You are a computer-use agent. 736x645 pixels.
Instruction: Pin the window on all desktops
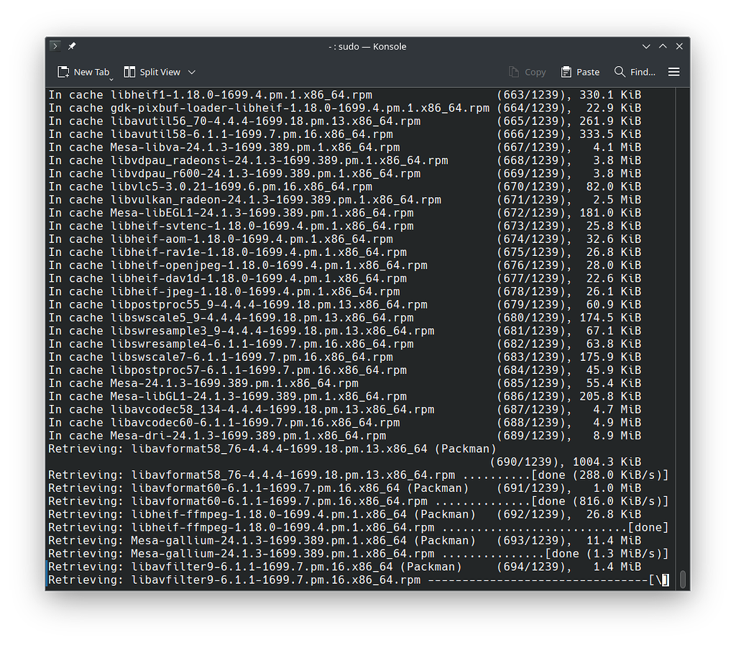(72, 46)
